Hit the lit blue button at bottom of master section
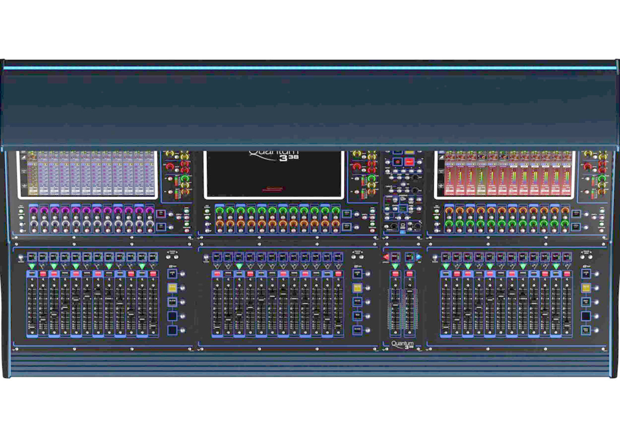Viewport: 620px width, 435px height. tap(403, 232)
